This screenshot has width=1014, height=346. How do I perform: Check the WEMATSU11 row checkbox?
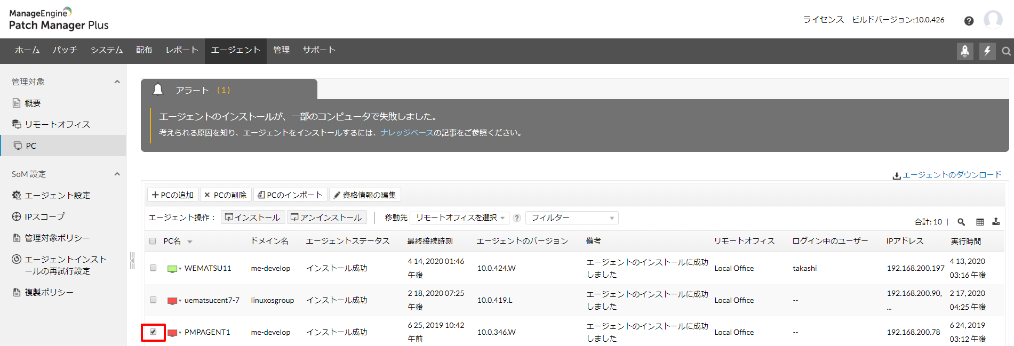[x=153, y=268]
